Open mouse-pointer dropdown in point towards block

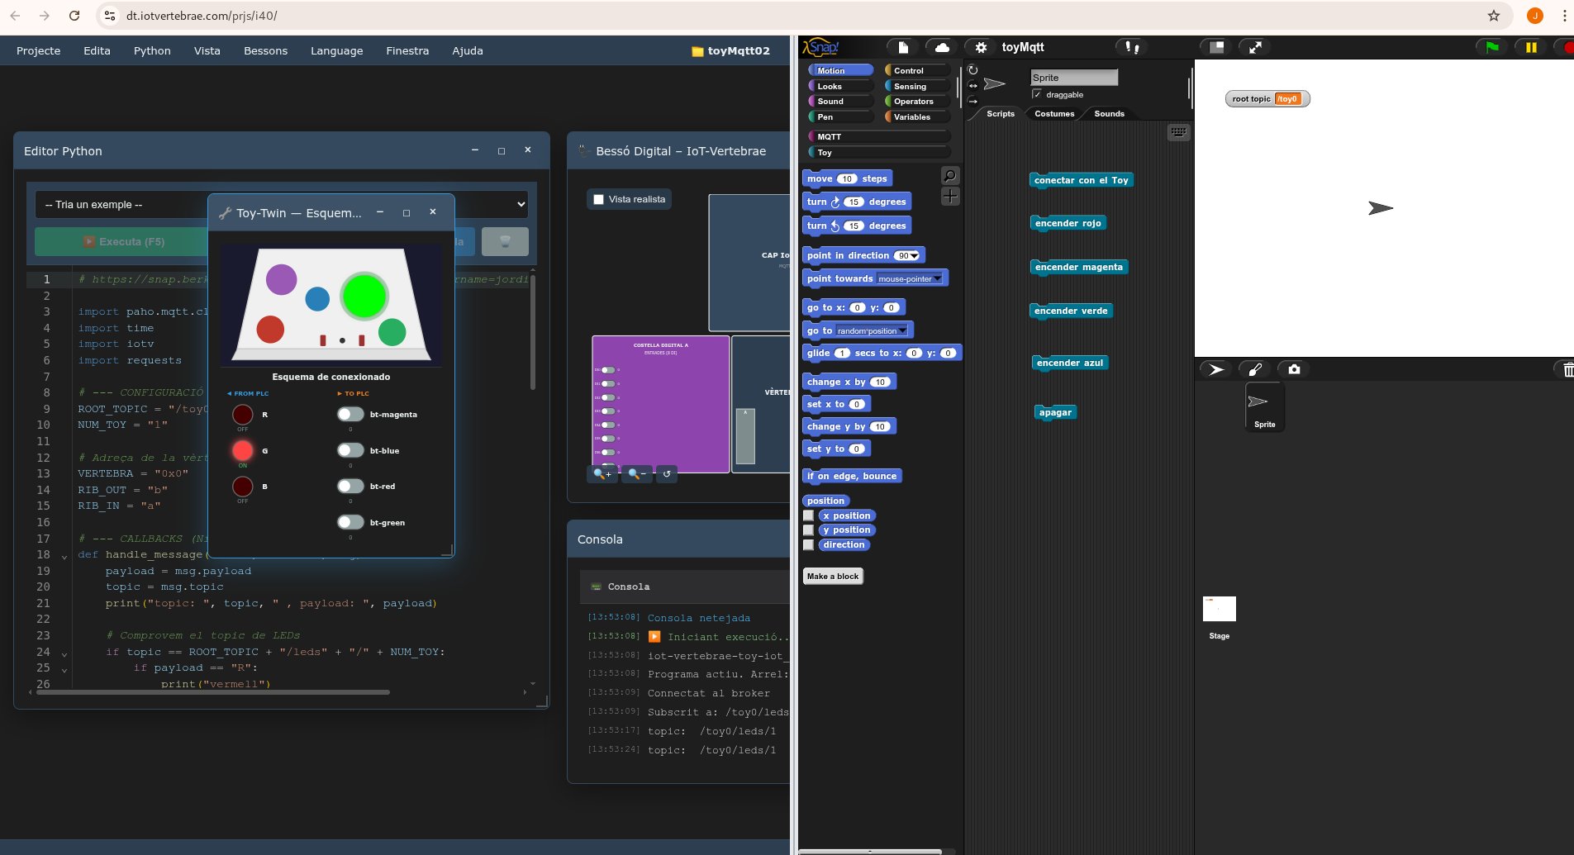(x=936, y=278)
